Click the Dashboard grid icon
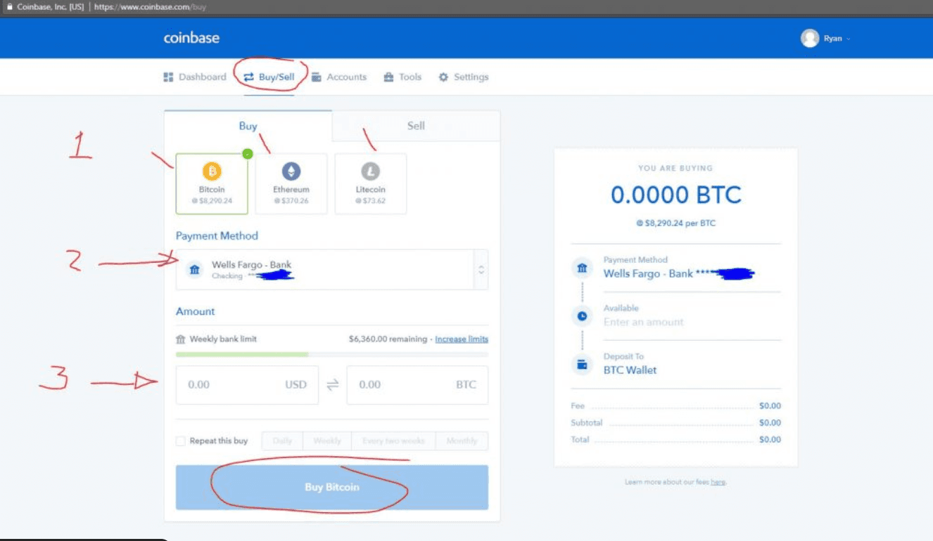Screen dimensions: 933x541 click(168, 77)
